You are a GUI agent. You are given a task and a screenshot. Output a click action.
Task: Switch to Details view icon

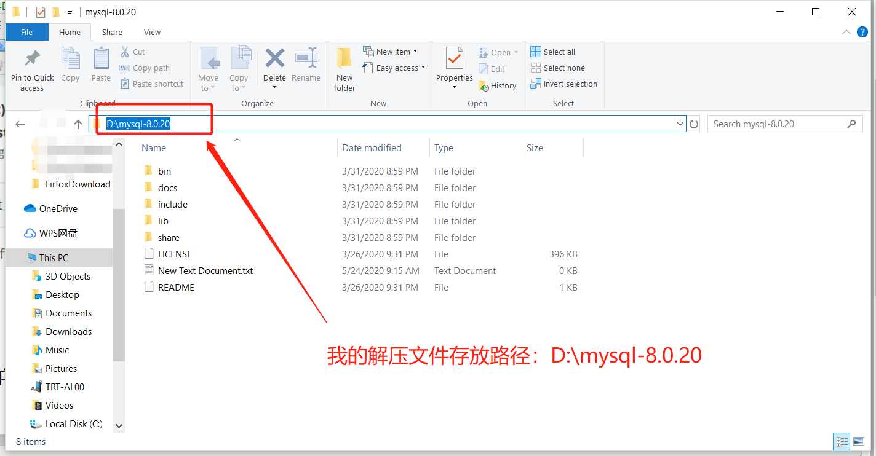coord(842,441)
